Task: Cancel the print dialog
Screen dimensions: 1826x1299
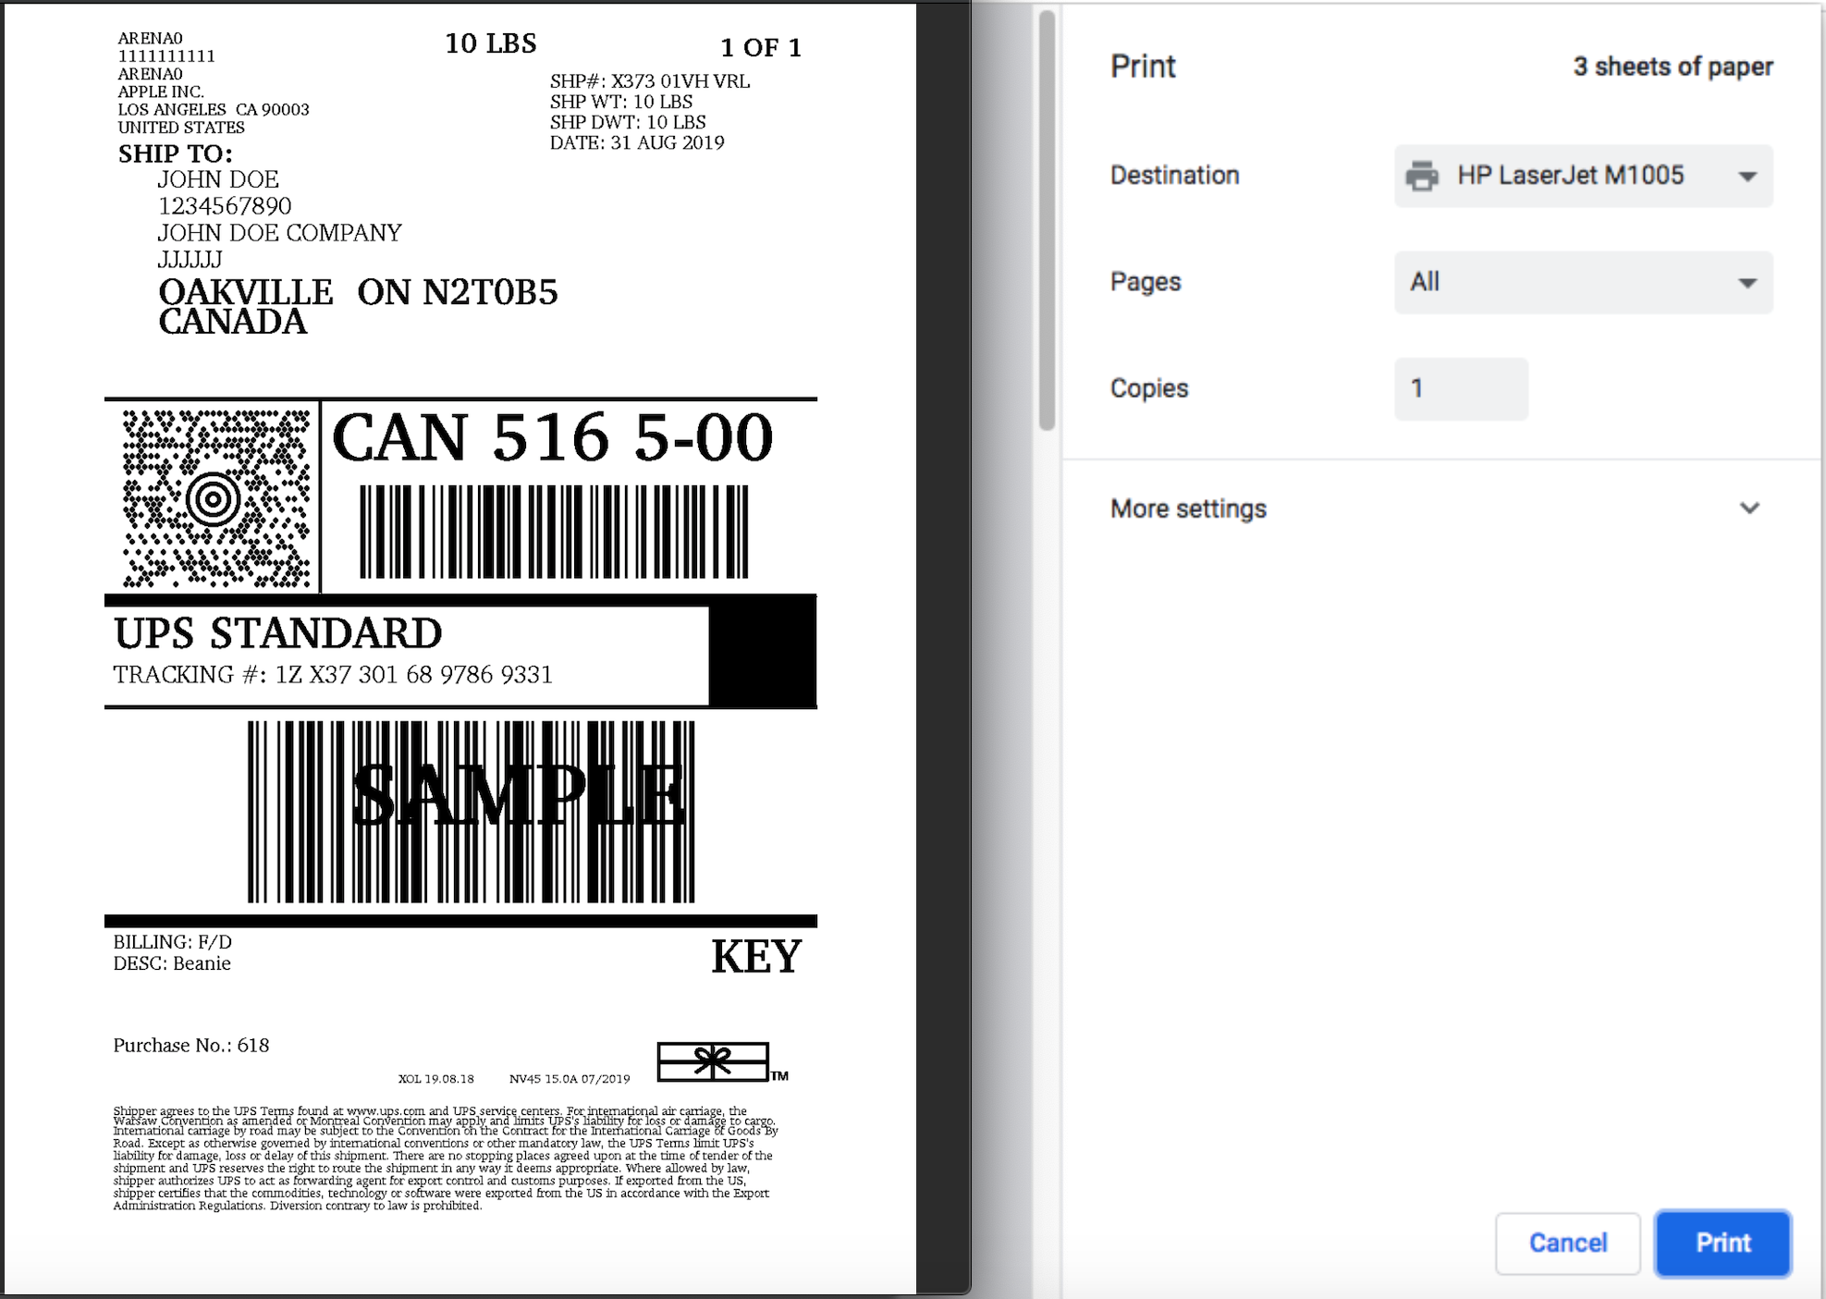Action: click(x=1567, y=1243)
